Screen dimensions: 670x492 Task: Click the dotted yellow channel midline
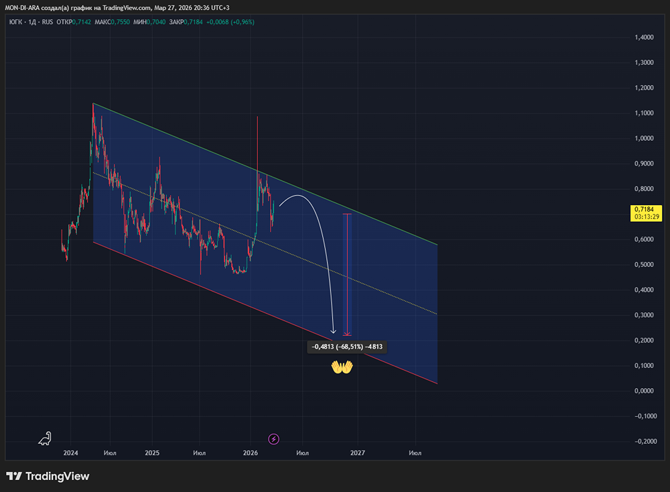point(265,243)
